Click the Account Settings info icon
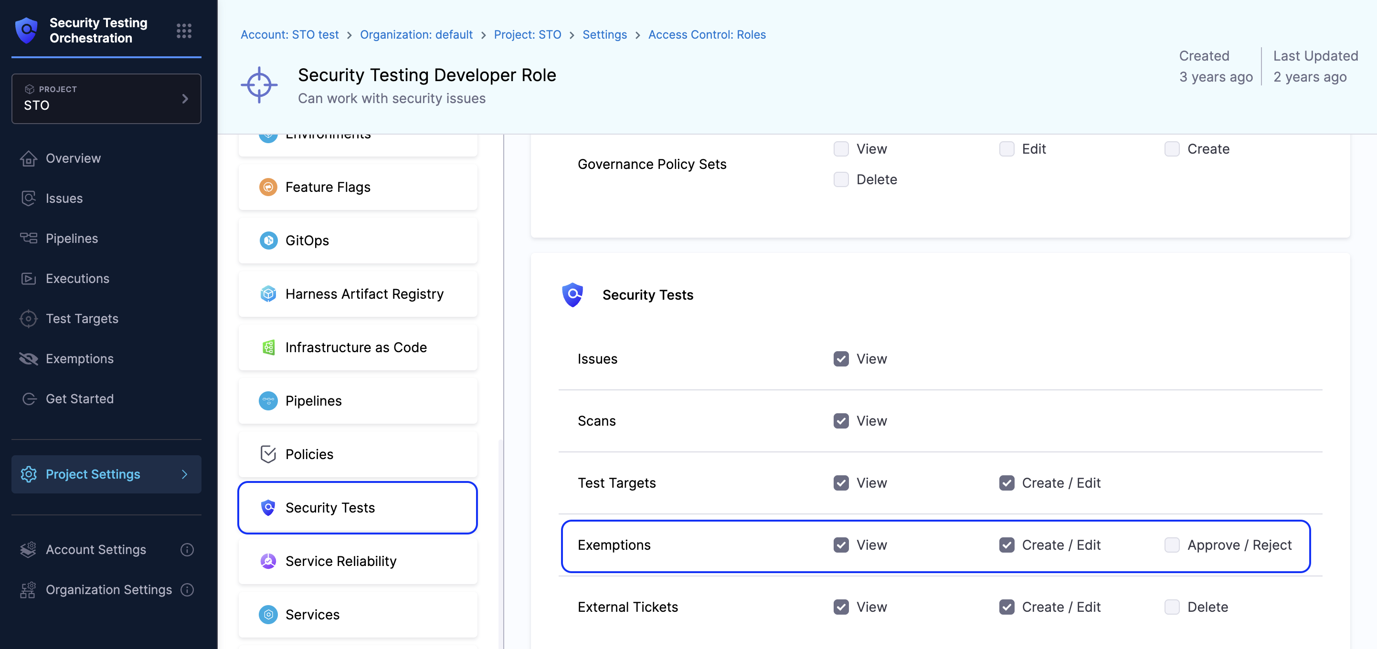Viewport: 1377px width, 649px height. (187, 550)
